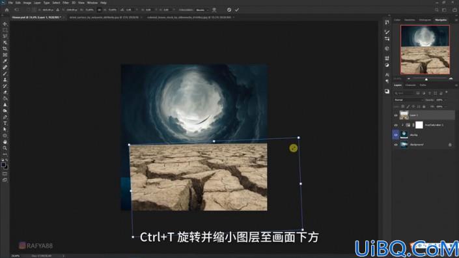
Task: Toggle lock image pixels
Action: pyautogui.click(x=408, y=107)
